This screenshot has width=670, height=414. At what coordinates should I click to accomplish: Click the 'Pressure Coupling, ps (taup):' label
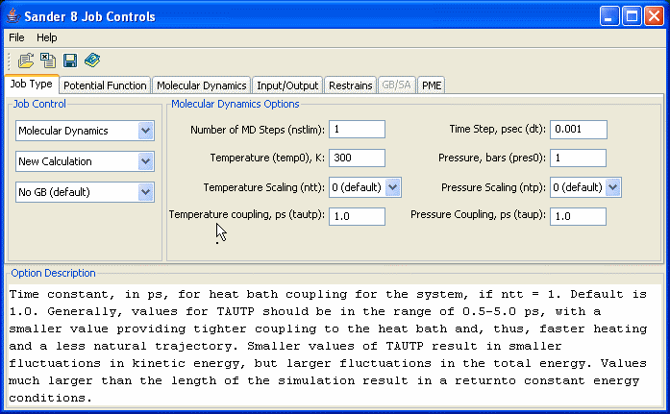tap(478, 214)
